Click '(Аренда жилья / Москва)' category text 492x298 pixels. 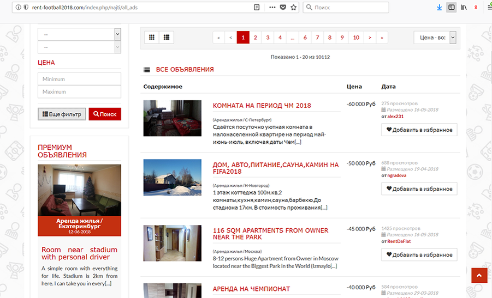pos(237,251)
